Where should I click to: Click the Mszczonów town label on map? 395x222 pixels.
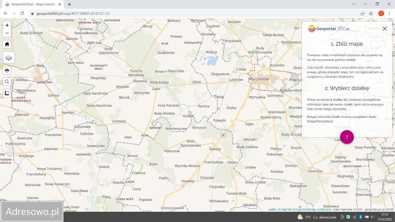tap(259, 79)
